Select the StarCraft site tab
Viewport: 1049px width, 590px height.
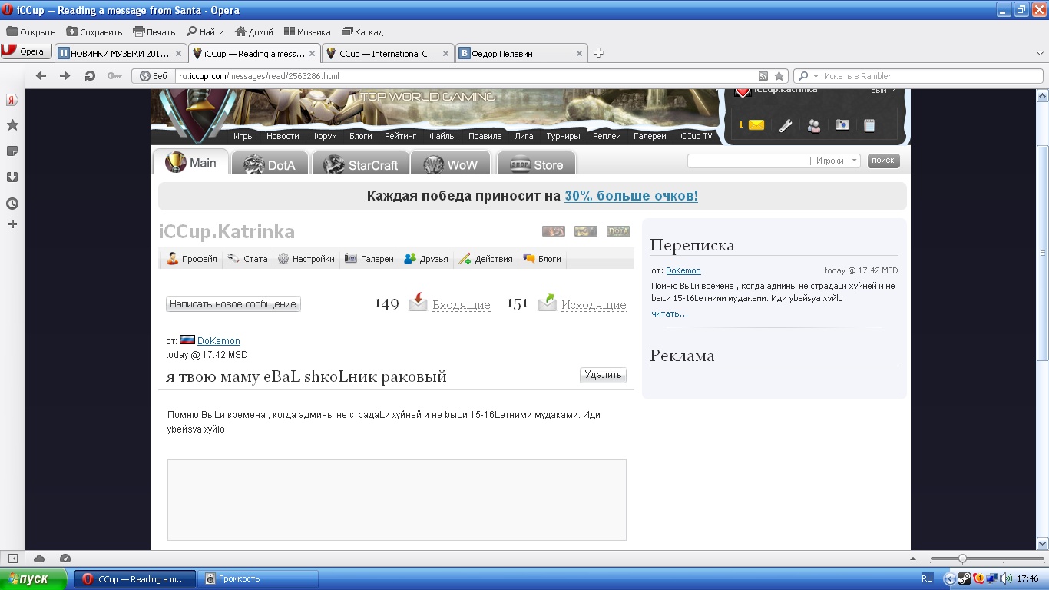[360, 164]
